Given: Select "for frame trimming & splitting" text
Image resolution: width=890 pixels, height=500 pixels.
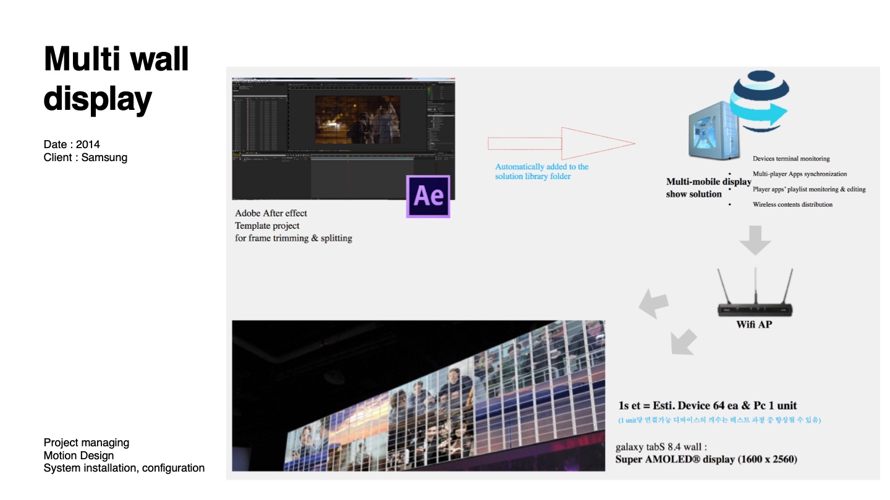Looking at the screenshot, I should click(294, 238).
